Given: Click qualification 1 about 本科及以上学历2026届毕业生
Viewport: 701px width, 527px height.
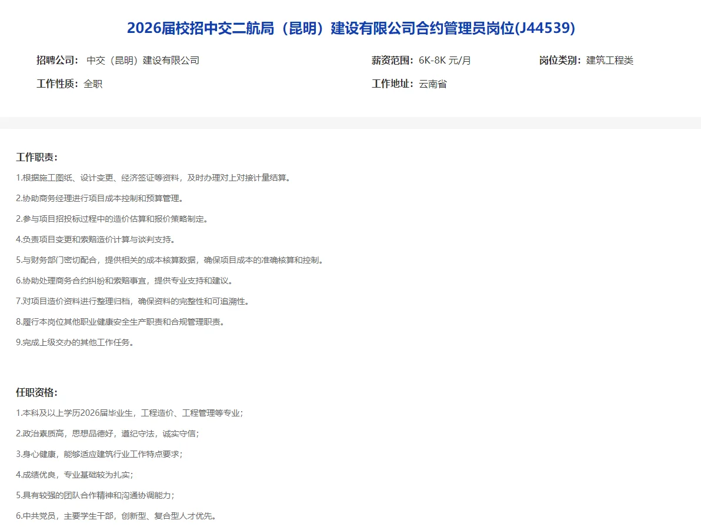Looking at the screenshot, I should (129, 413).
